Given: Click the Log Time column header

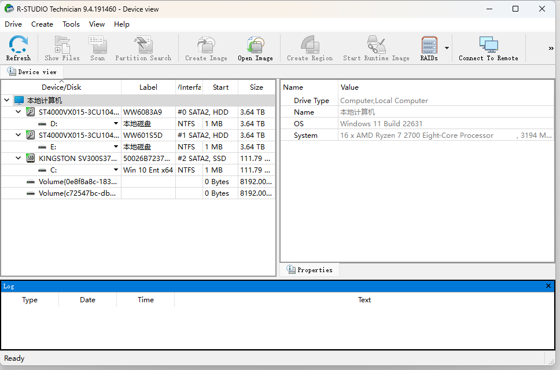Looking at the screenshot, I should (146, 299).
